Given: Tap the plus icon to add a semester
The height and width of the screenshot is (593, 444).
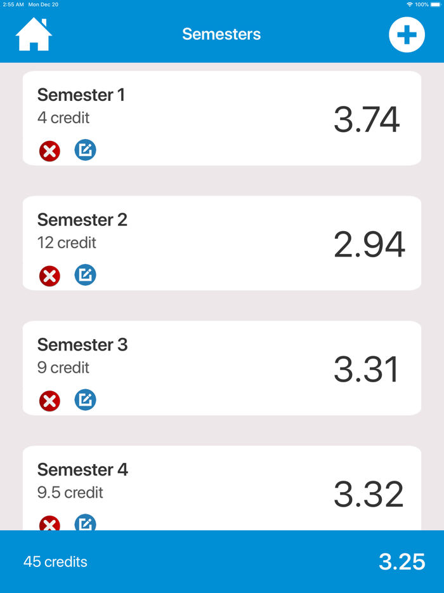Looking at the screenshot, I should pyautogui.click(x=406, y=34).
